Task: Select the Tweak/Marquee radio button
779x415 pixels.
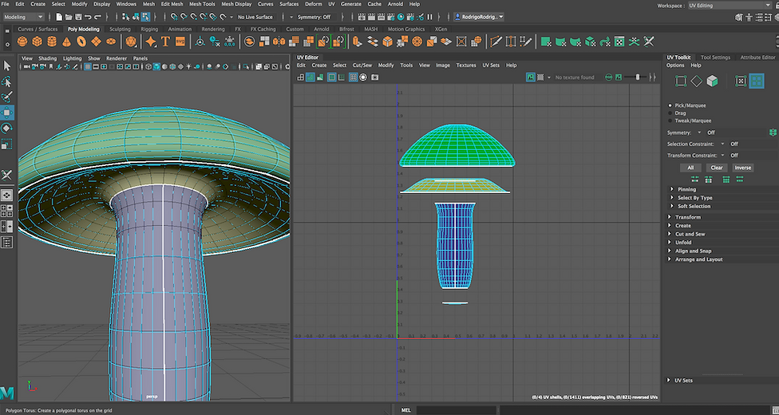Action: (670, 121)
